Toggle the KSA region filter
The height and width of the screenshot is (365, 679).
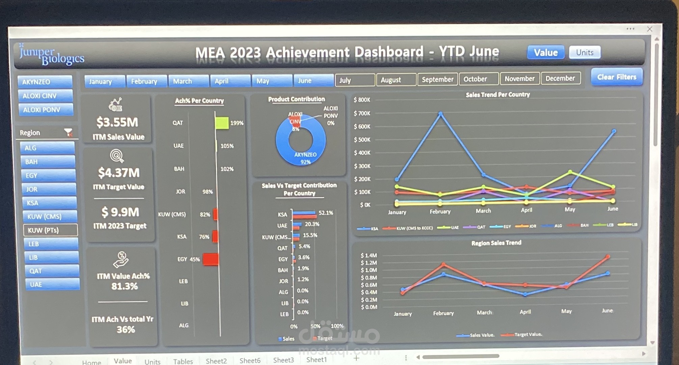coord(50,203)
